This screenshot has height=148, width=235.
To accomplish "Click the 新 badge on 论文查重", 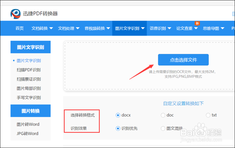I will coord(197,23).
